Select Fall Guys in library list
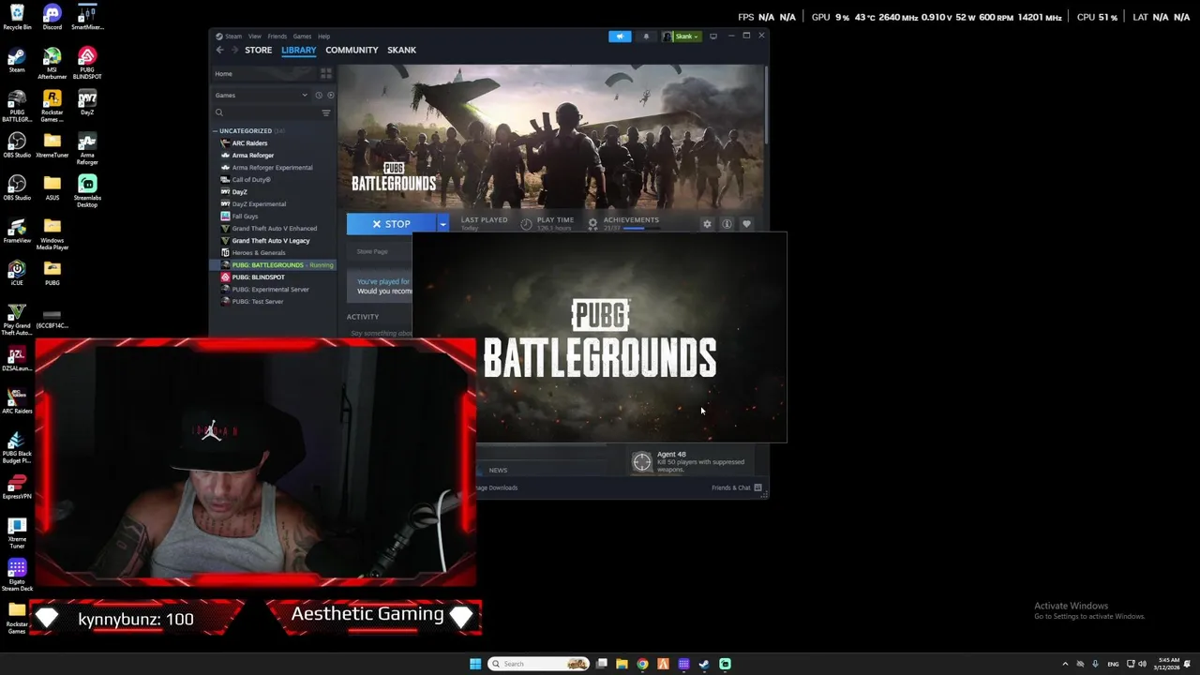The height and width of the screenshot is (675, 1200). pos(273,217)
